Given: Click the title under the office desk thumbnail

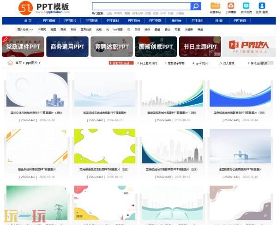Looking at the screenshot, I should [x=240, y=169].
